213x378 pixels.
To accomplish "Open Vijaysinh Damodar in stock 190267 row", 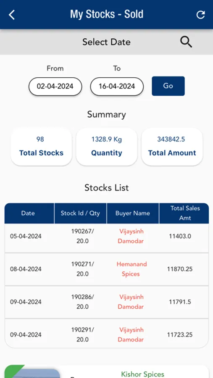I will [131, 236].
